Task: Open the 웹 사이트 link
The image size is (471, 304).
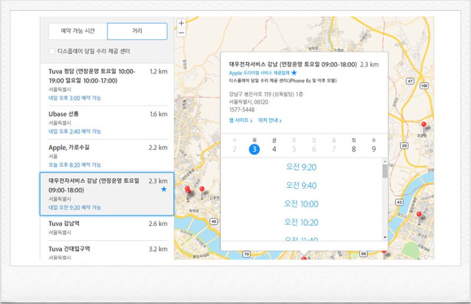Action: [241, 121]
